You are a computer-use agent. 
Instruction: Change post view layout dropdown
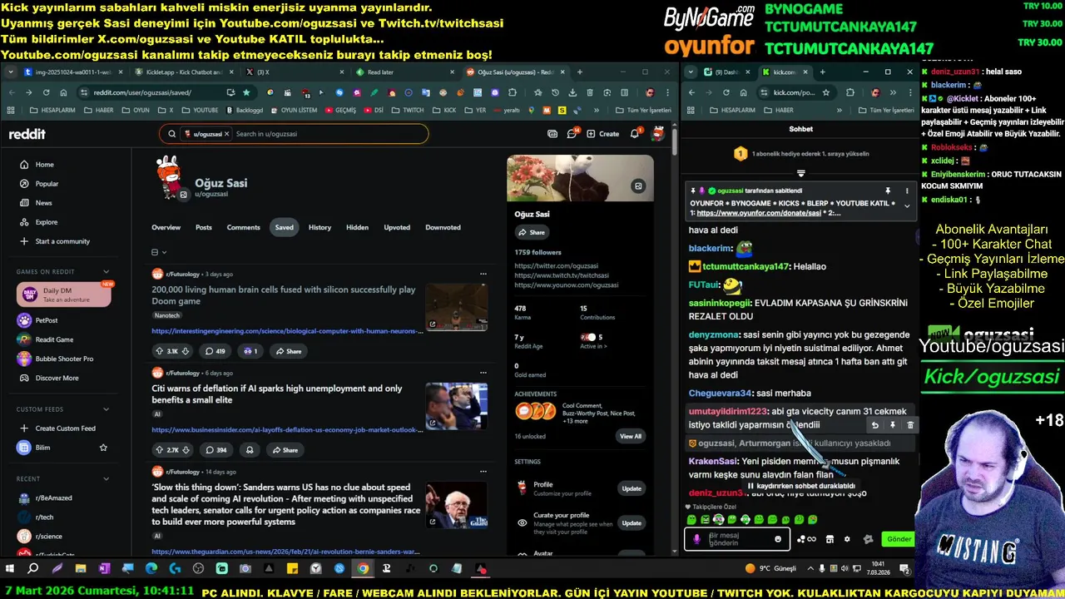coord(159,252)
